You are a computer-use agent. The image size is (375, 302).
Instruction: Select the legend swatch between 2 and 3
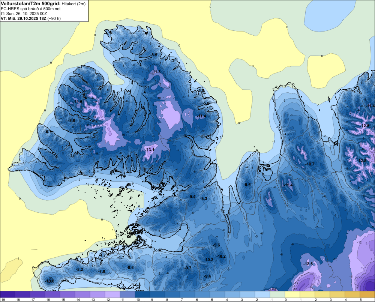pyautogui.click(x=322, y=294)
